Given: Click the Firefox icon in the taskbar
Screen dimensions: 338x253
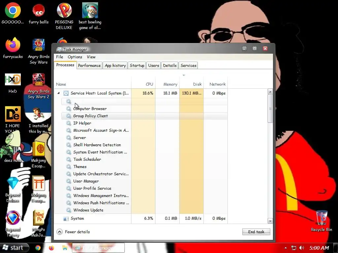Looking at the screenshot, I should click(51, 248).
